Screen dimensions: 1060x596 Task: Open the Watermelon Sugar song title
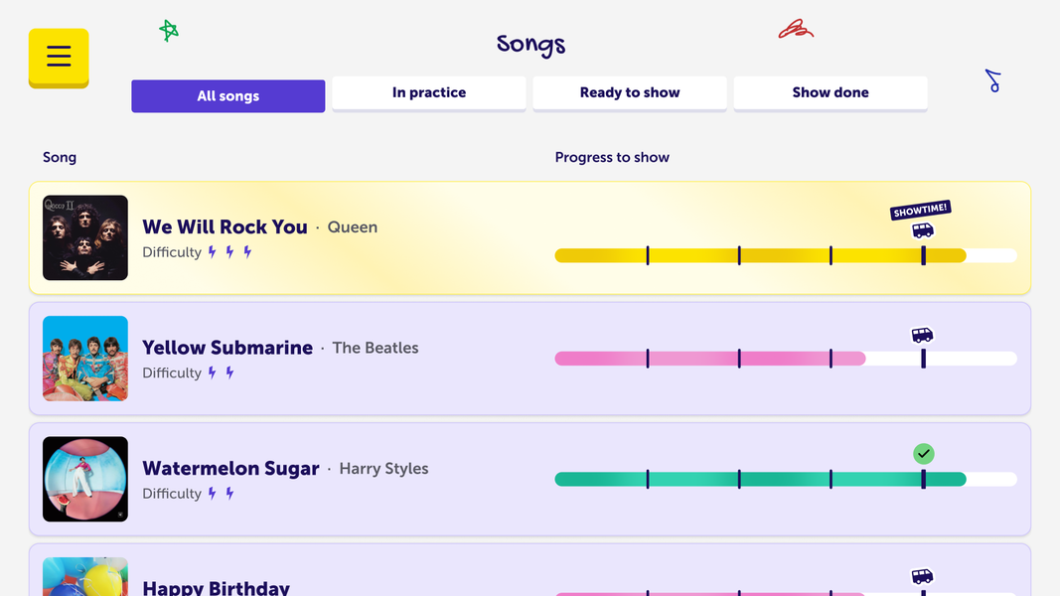pos(230,468)
